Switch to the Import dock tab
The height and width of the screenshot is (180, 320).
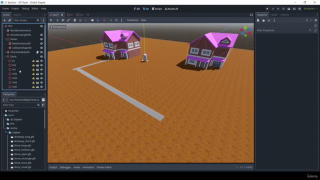[x=17, y=15]
